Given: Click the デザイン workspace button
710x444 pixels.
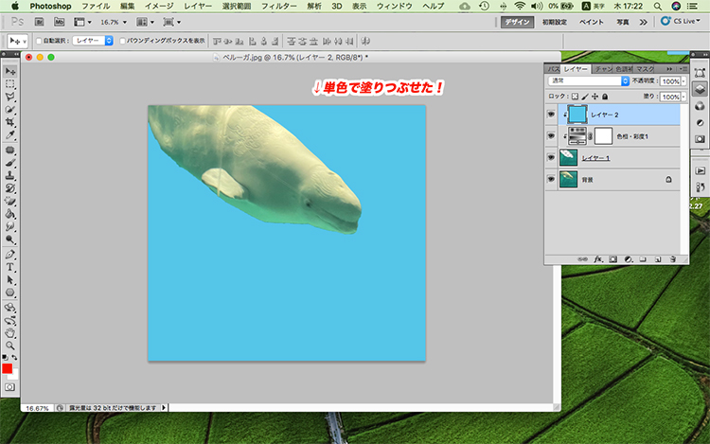Looking at the screenshot, I should (518, 21).
